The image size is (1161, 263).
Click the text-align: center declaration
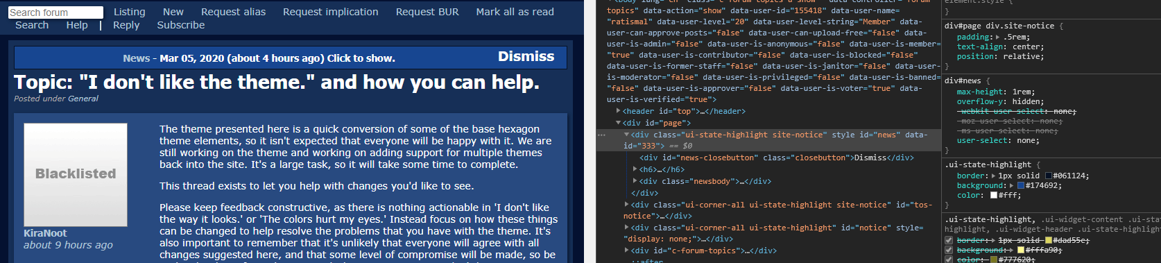[1000, 47]
